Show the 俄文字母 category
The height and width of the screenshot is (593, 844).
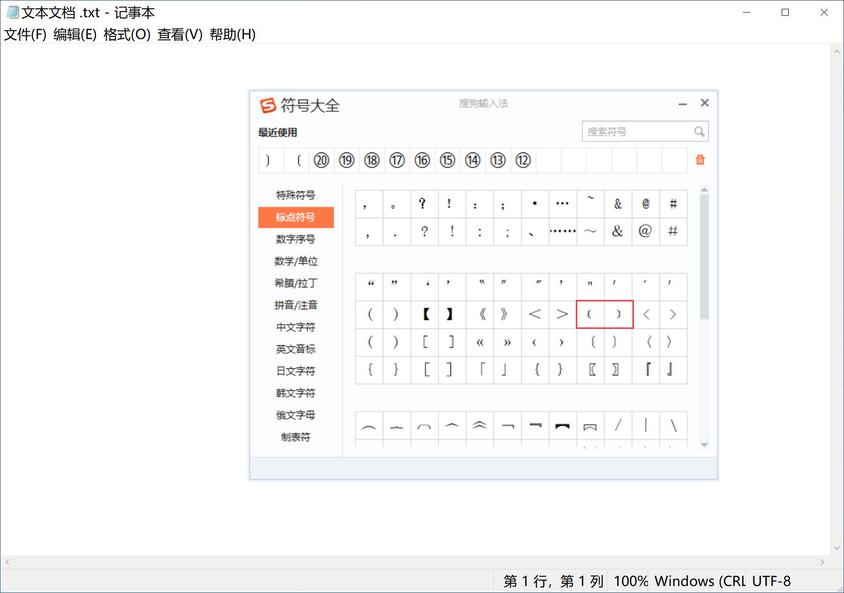coord(296,415)
